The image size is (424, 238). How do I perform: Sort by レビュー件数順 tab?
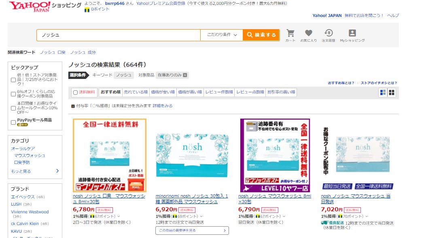pos(219,92)
